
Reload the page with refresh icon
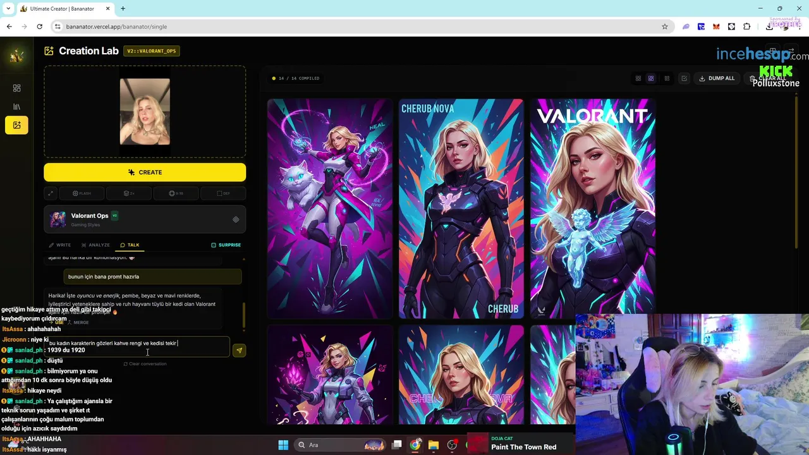click(x=39, y=27)
